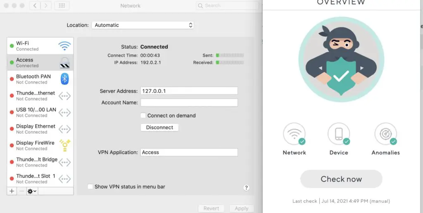Click the Wi-Fi signal icon
Viewport: 423px width, 213px height.
65,46
